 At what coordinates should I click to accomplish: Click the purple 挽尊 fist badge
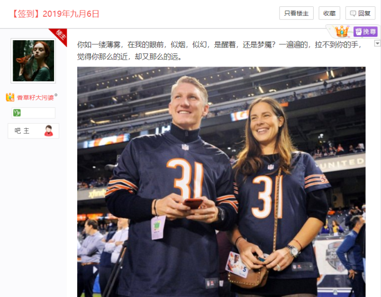tap(366, 32)
